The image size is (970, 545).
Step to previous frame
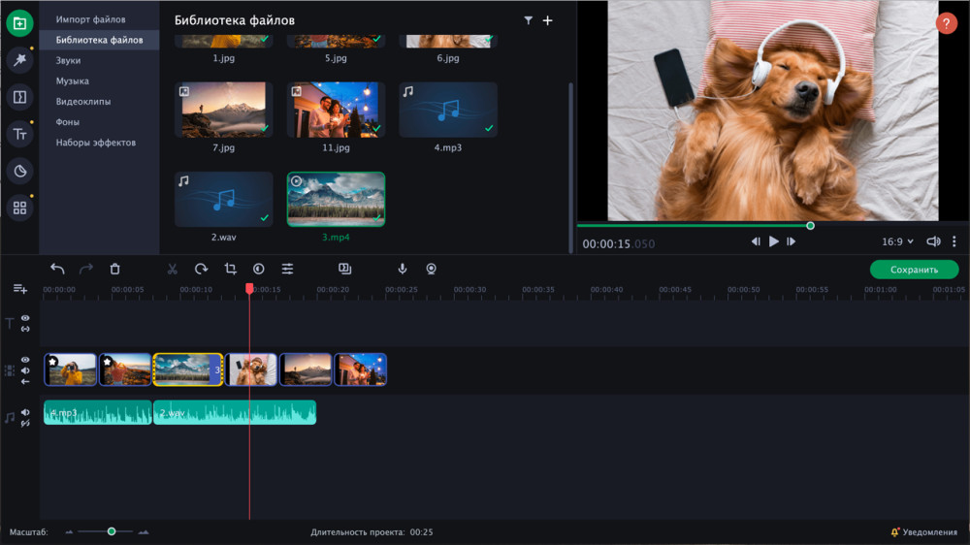(756, 241)
